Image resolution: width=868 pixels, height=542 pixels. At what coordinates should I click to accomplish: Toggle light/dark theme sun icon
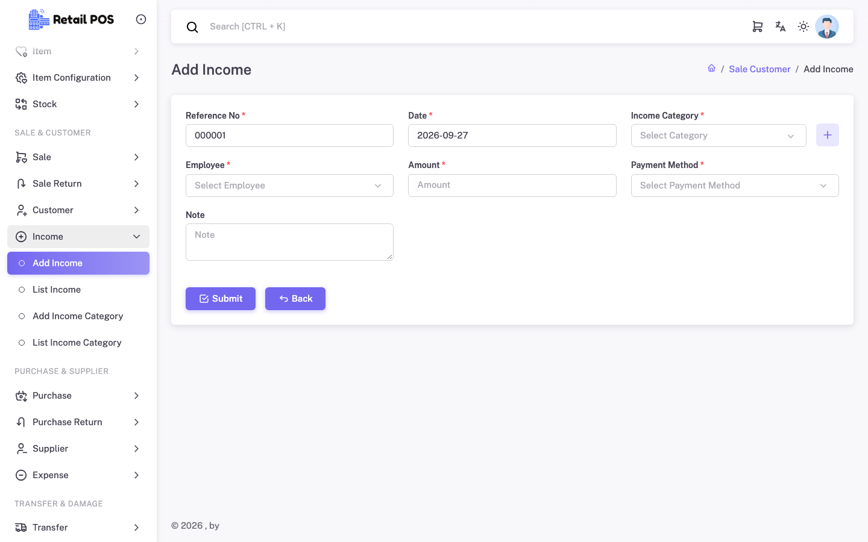tap(804, 26)
